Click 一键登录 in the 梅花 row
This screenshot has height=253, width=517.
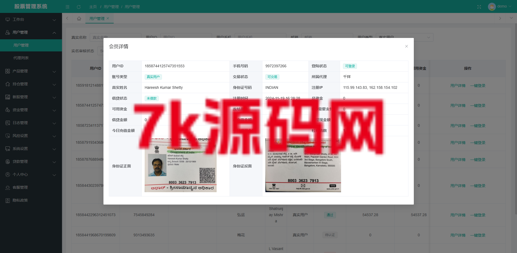478,235
